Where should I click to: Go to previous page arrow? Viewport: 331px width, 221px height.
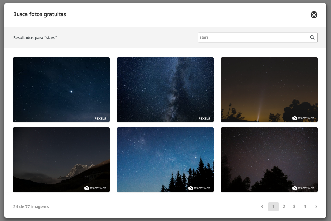pos(262,207)
